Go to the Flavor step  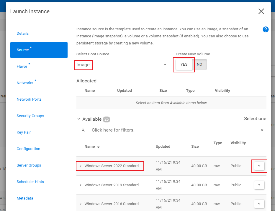[x=22, y=66]
